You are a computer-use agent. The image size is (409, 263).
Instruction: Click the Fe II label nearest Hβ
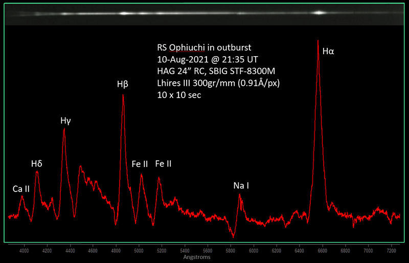pos(140,163)
